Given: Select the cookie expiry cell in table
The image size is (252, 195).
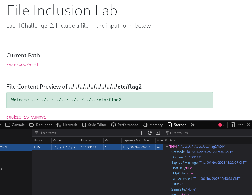Looking at the screenshot, I should click(x=138, y=147).
